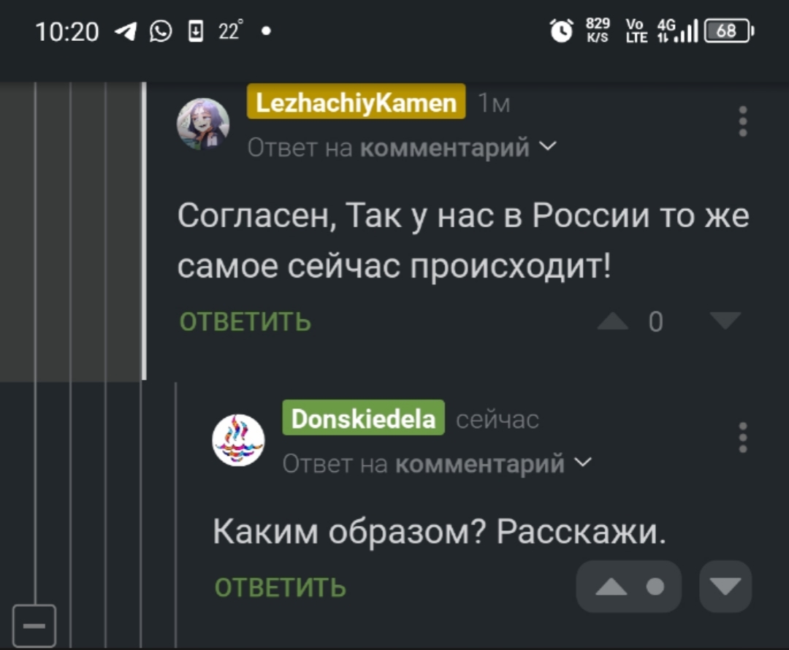Screen dimensions: 789x650
Task: Tap the WhatsApp notification icon
Action: coord(161,31)
